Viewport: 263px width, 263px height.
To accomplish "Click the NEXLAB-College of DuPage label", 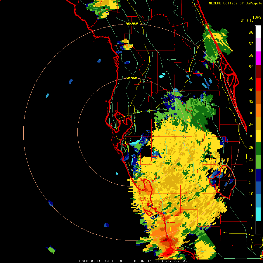I will click(233, 3).
